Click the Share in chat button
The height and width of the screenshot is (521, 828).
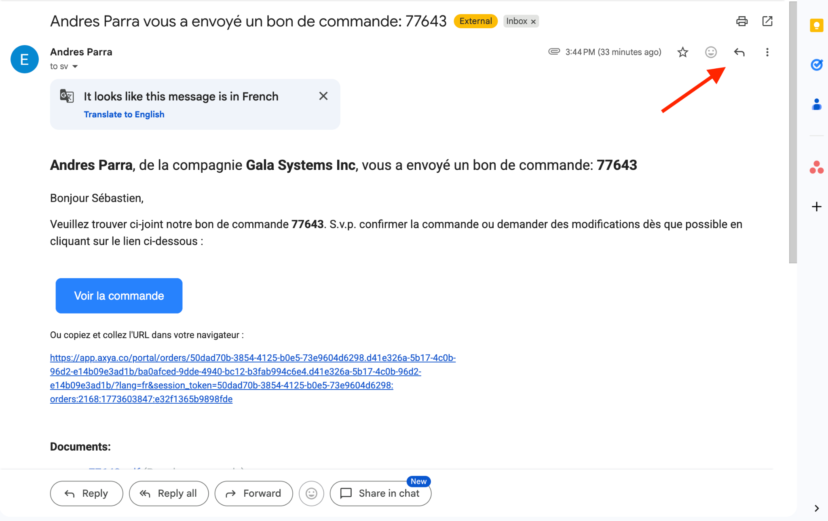tap(380, 493)
